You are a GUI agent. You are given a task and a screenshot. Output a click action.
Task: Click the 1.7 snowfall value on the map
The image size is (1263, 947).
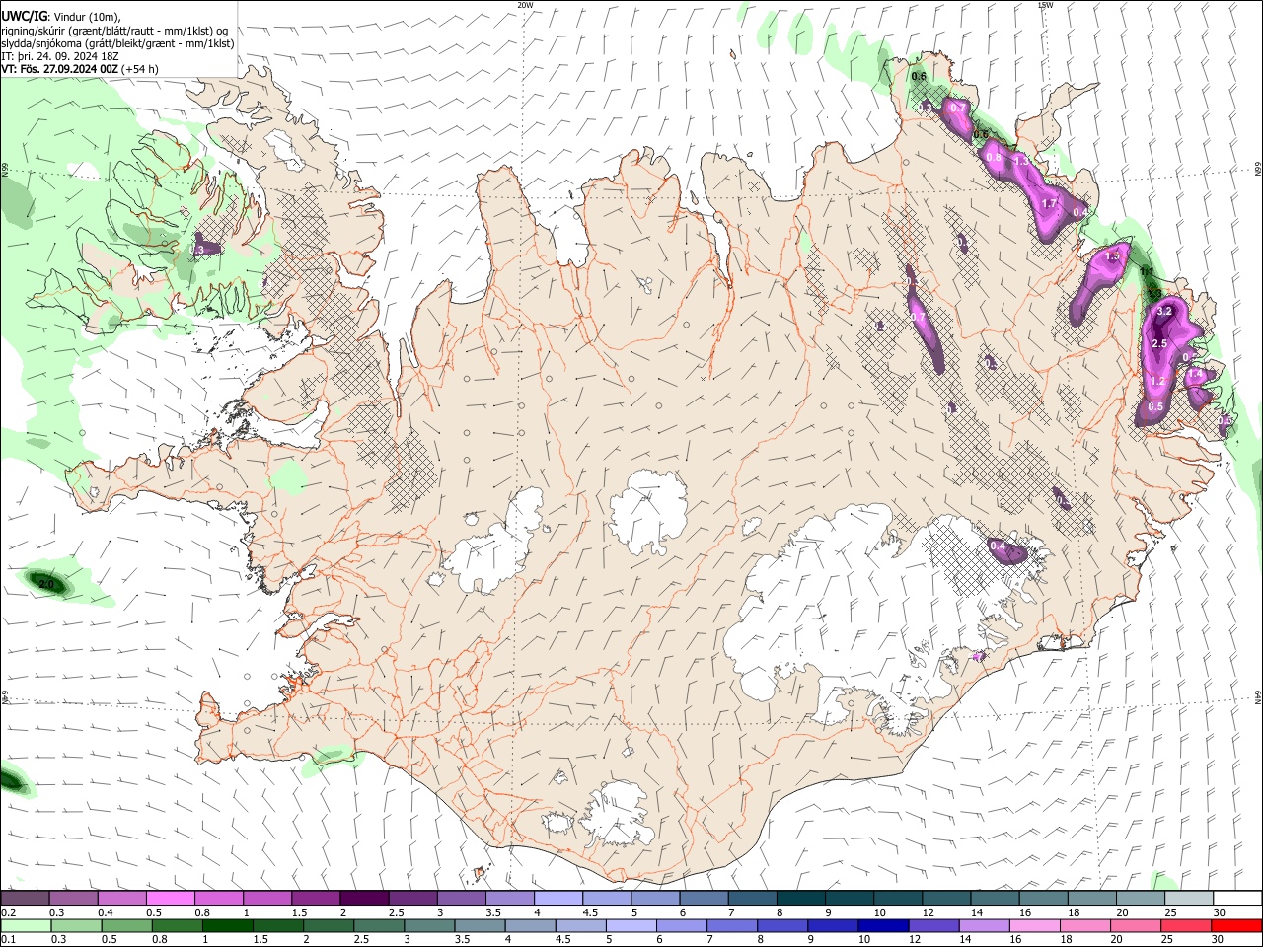pos(1050,204)
